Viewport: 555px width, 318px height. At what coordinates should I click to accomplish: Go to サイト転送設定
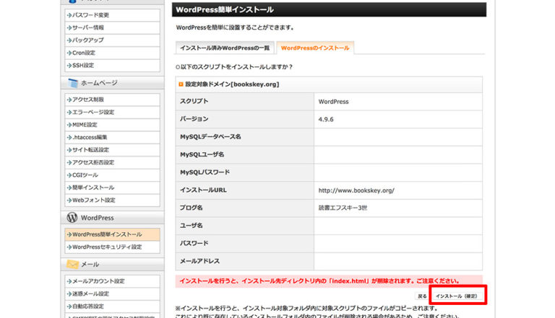pos(113,150)
